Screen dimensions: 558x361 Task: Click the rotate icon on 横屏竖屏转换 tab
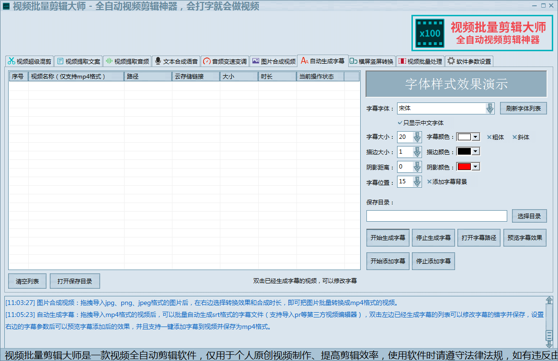tap(353, 61)
